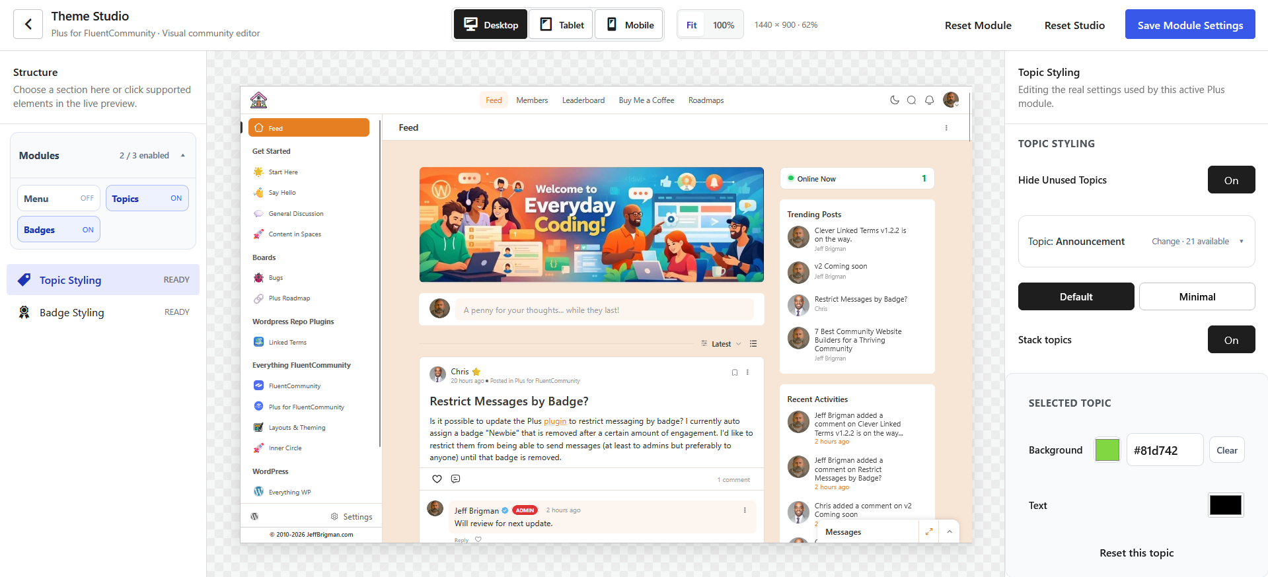Click the Welcome to Everyday Coding banner
Image resolution: width=1268 pixels, height=577 pixels.
point(591,224)
